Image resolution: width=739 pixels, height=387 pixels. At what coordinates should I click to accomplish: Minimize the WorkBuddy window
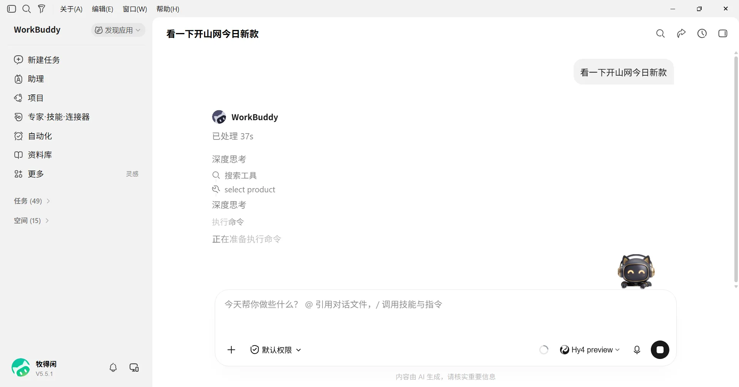[x=673, y=9]
